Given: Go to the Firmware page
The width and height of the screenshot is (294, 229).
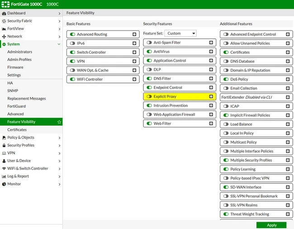Looking at the screenshot, I should 15,67.
